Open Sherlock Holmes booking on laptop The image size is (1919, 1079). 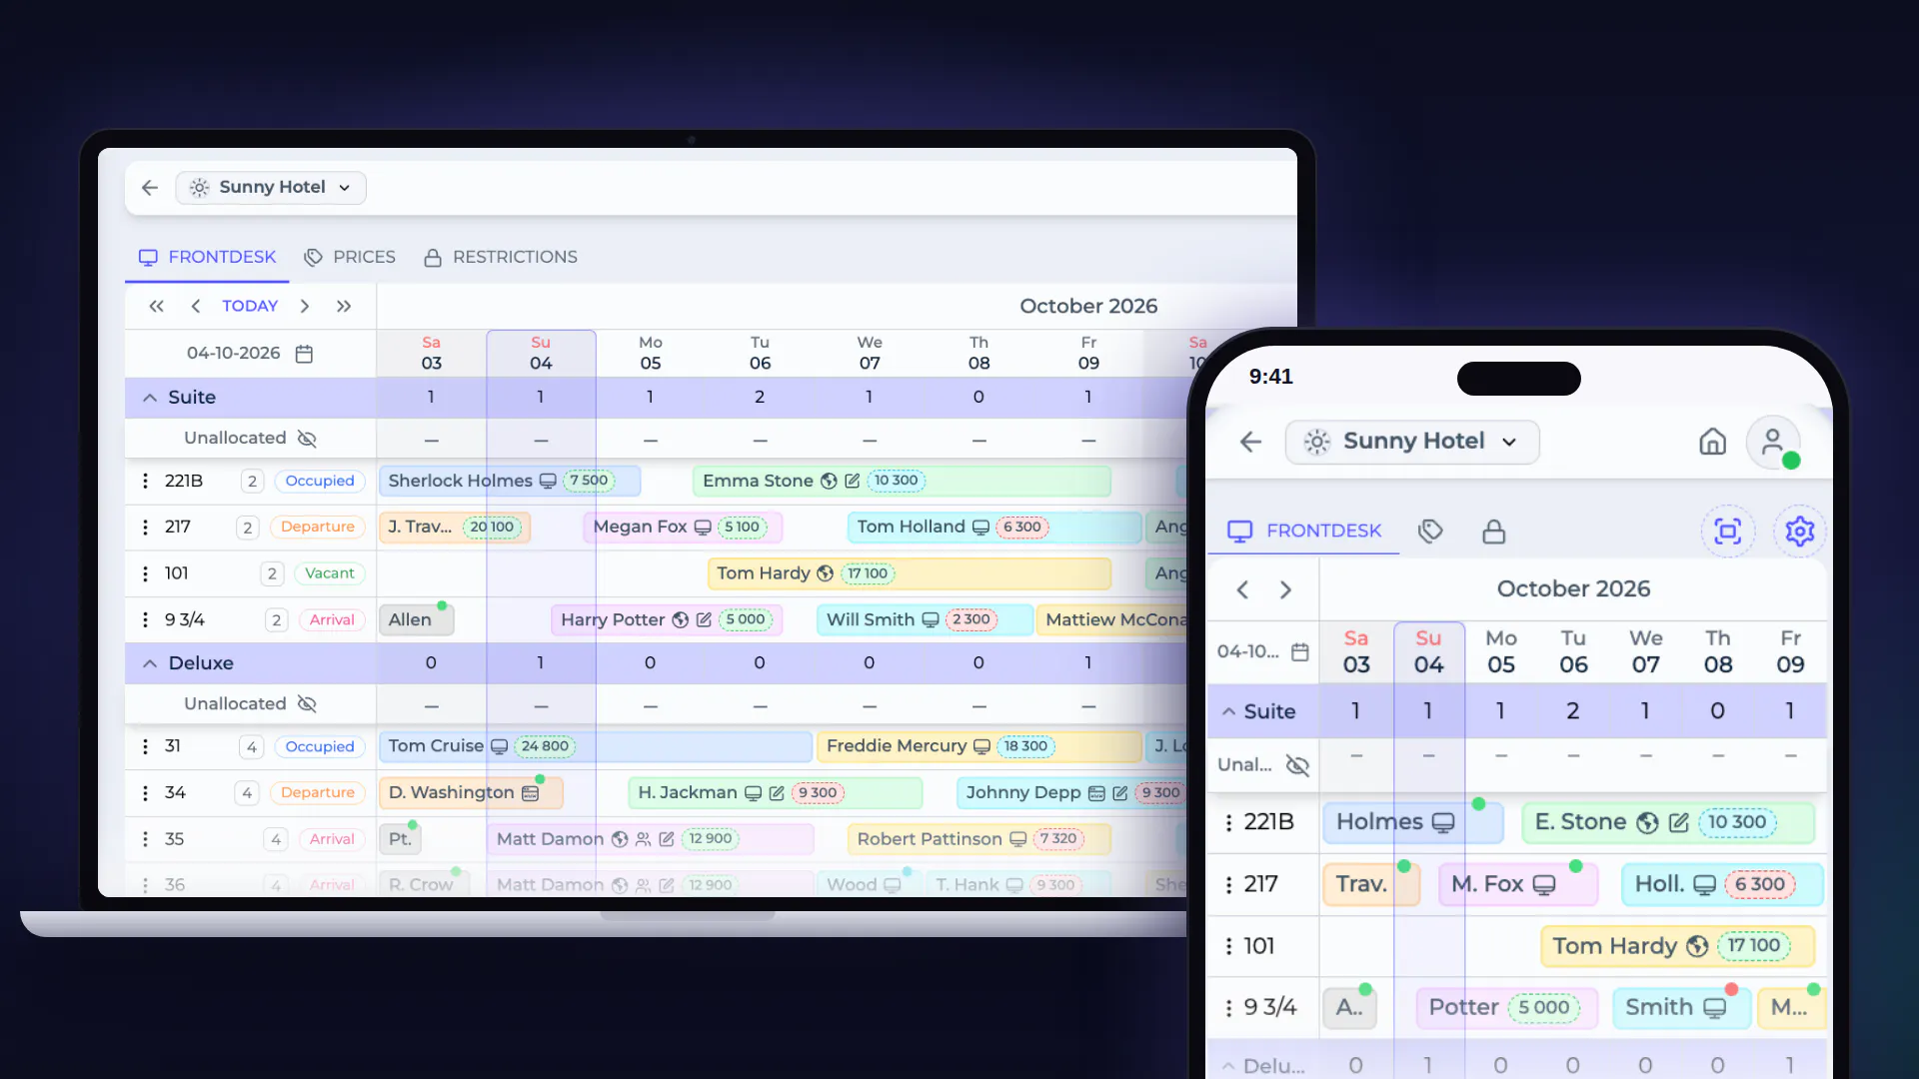tap(510, 482)
